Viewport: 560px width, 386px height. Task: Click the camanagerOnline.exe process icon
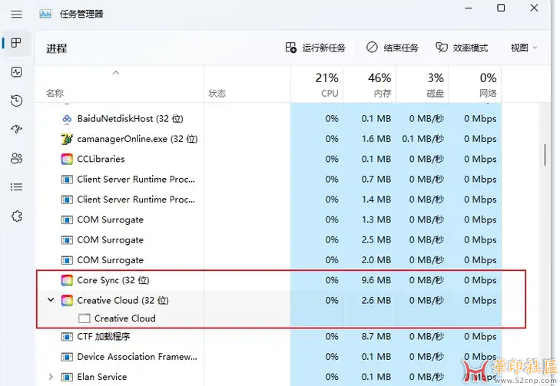point(67,139)
